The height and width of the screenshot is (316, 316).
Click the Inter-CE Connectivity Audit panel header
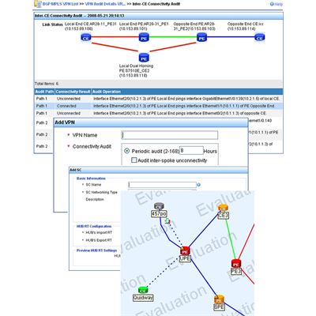click(x=158, y=16)
